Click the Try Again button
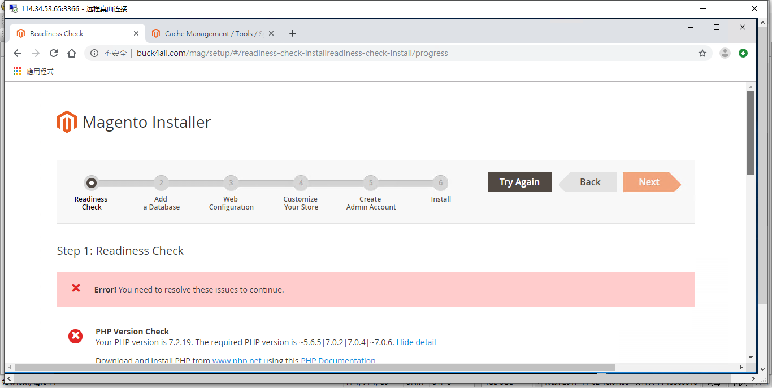Screen dimensions: 772x388 click(519, 182)
